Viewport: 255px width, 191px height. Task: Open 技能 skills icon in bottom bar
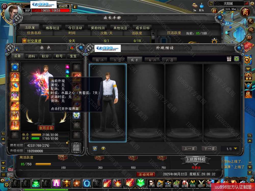pos(176,183)
